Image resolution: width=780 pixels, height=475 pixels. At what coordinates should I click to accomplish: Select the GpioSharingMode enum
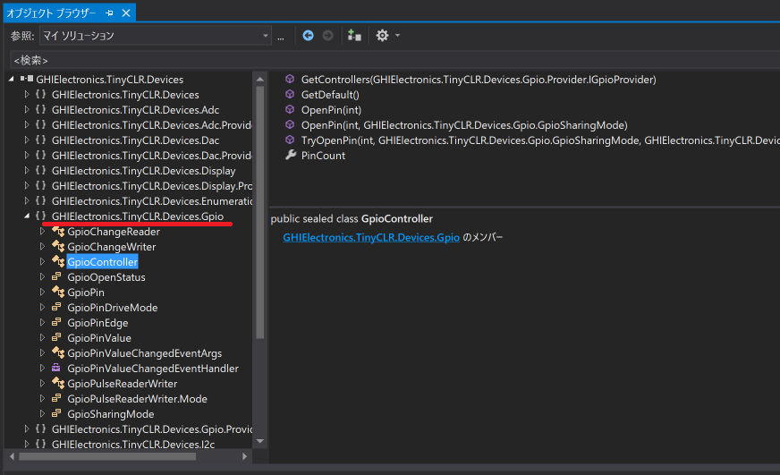pyautogui.click(x=110, y=414)
